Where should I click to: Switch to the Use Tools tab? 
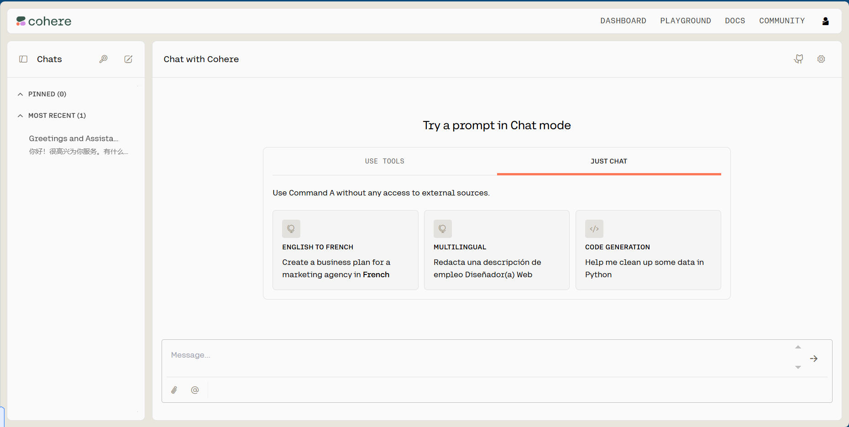[x=385, y=161]
